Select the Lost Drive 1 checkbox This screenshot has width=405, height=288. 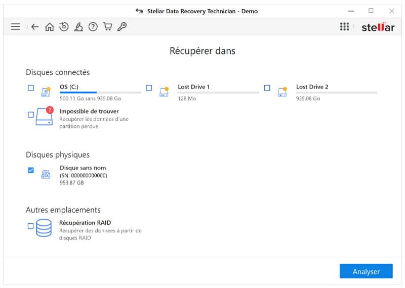coord(149,88)
